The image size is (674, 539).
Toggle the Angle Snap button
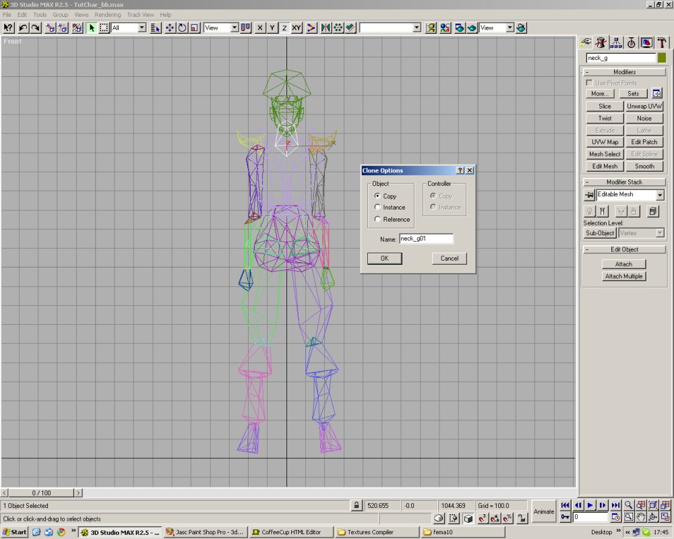[495, 518]
